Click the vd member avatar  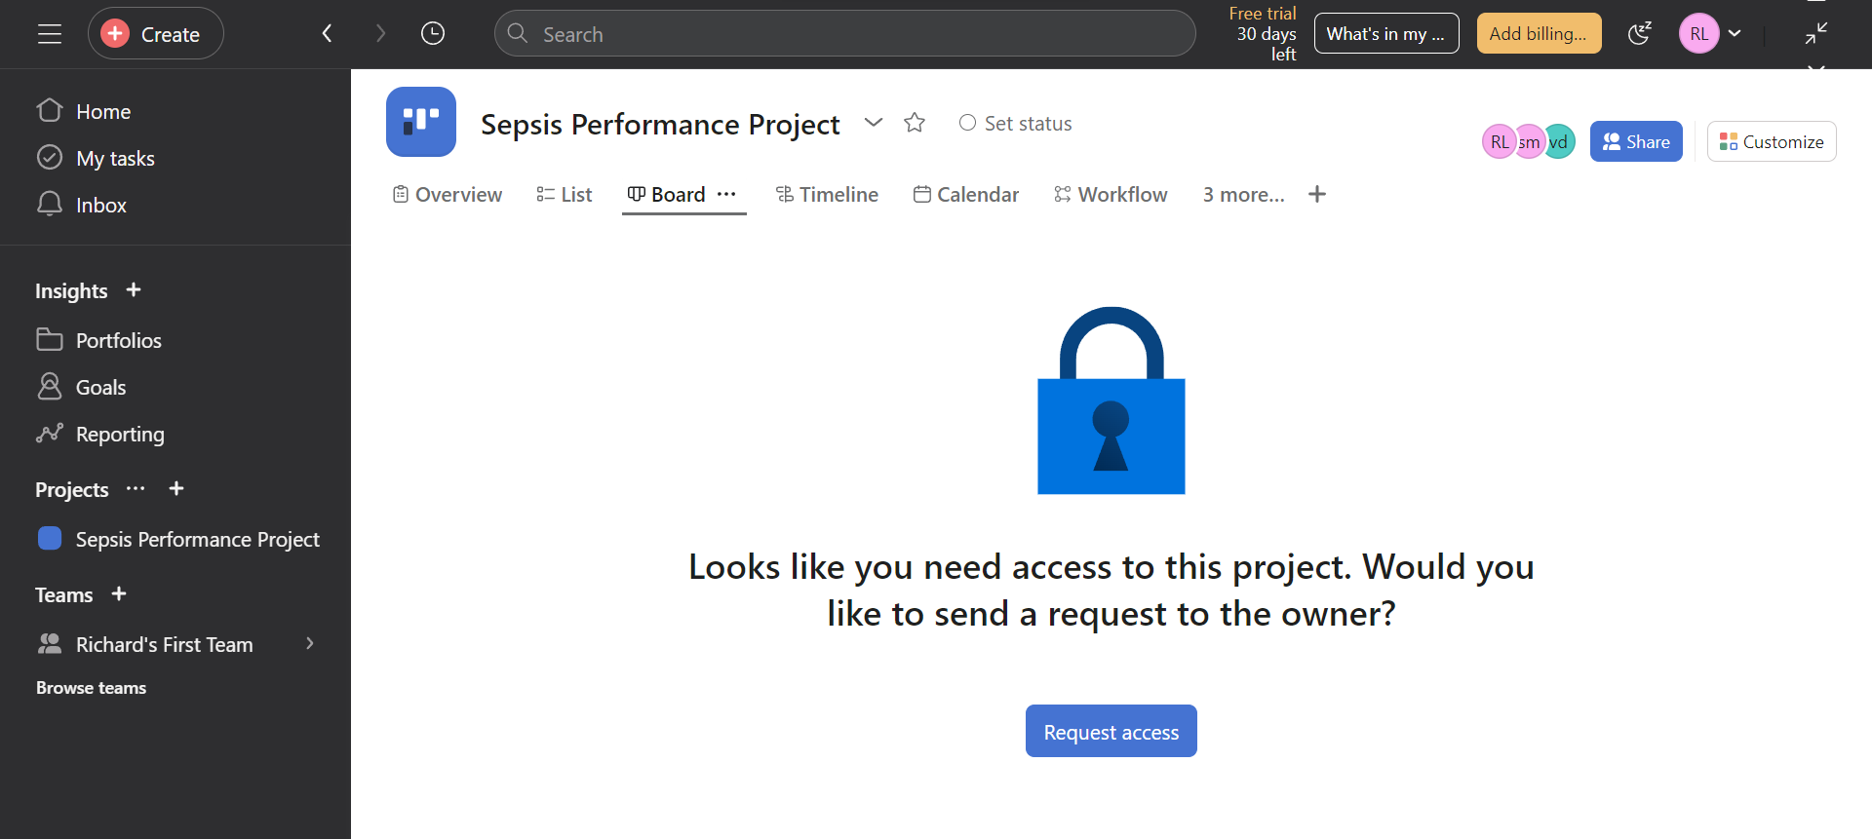1559,142
